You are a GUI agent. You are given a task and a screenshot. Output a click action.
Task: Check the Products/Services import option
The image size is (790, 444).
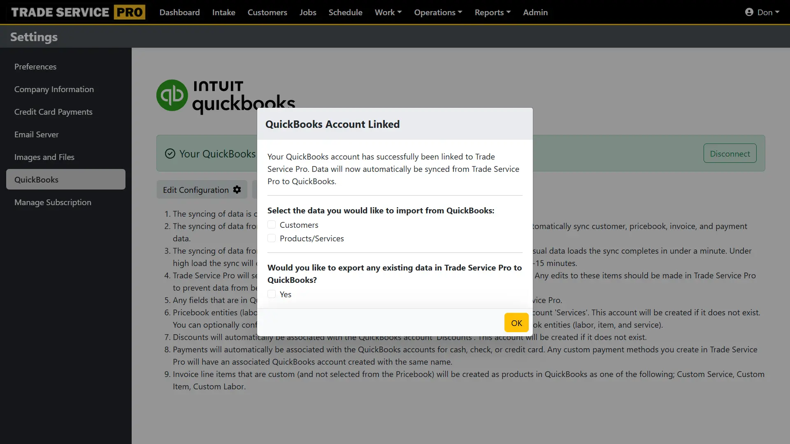point(272,238)
